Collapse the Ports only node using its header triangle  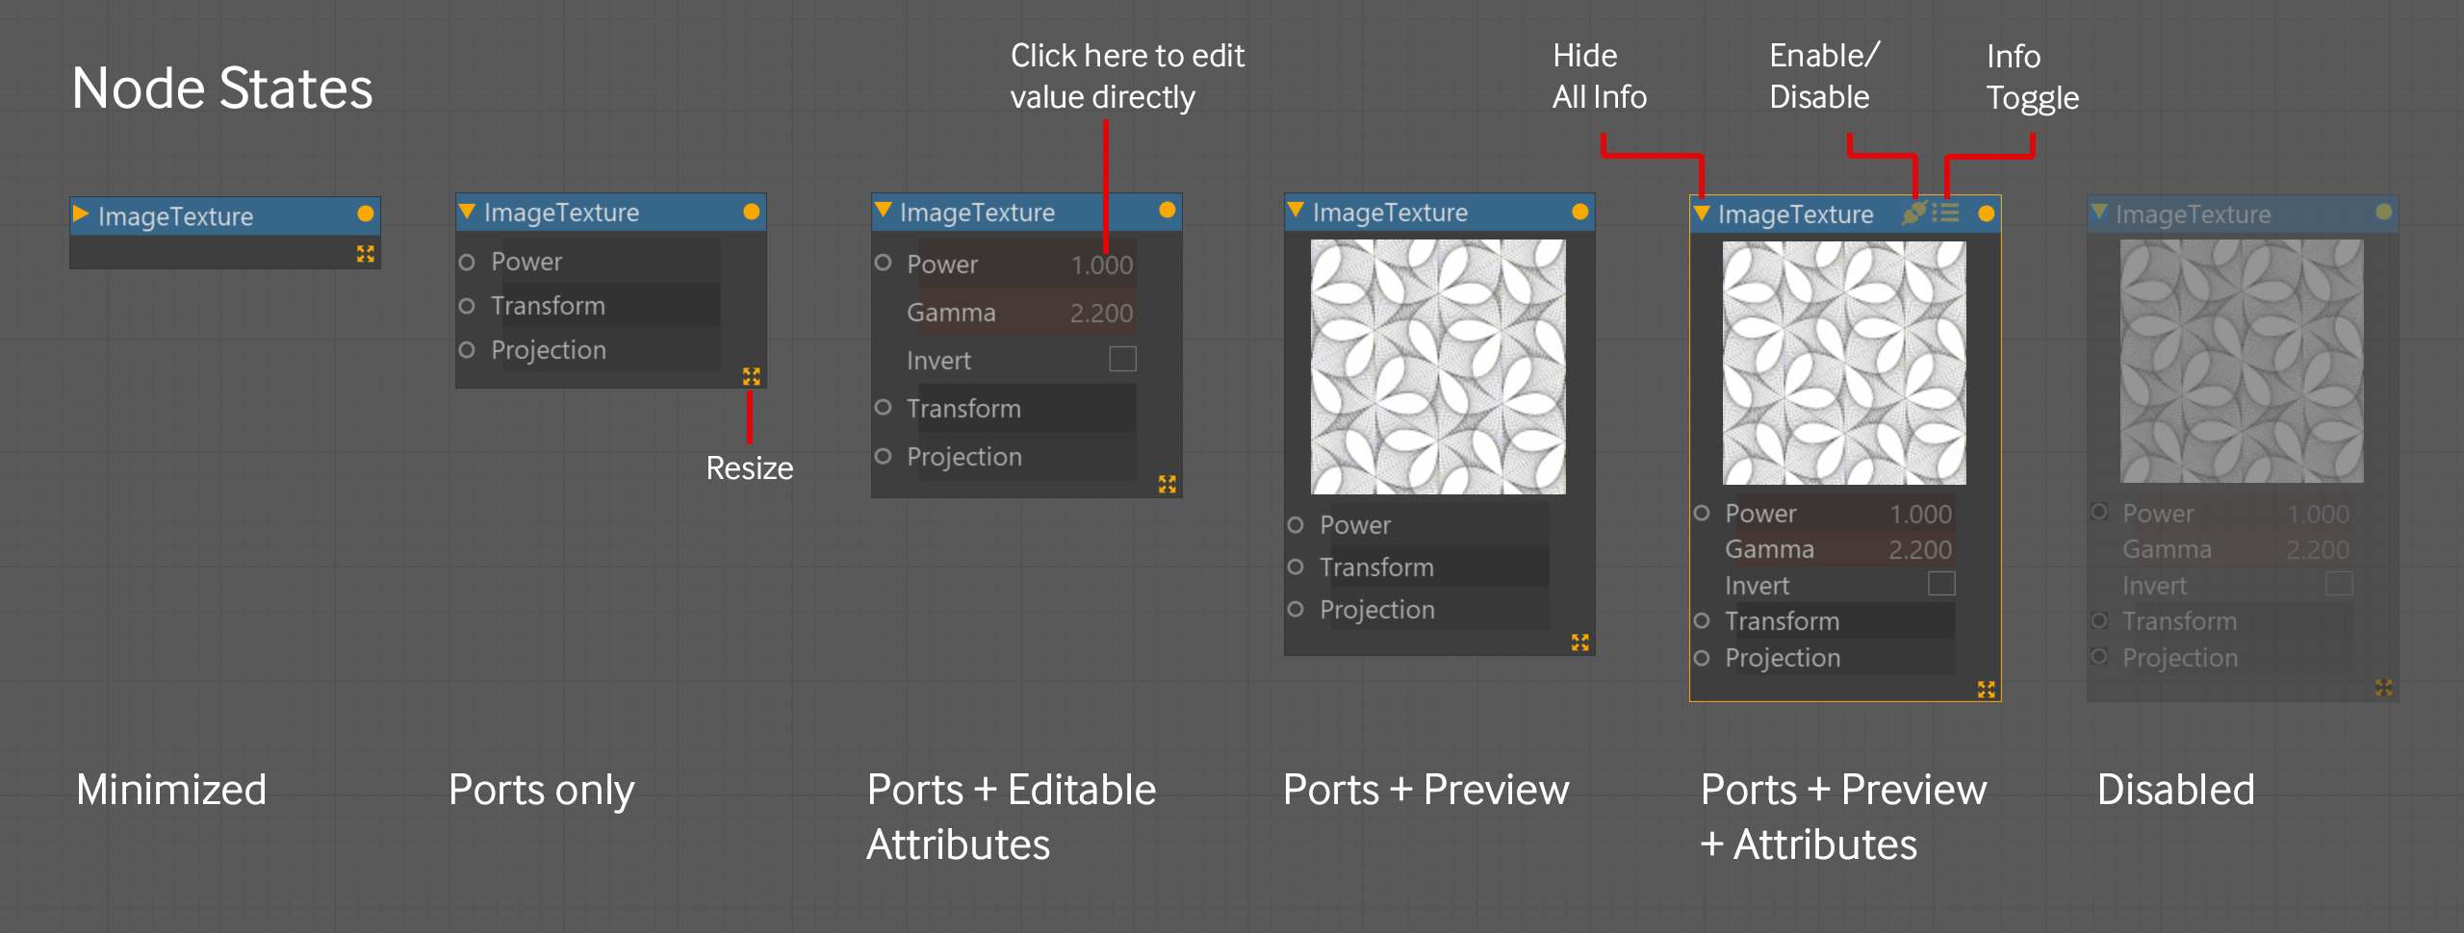click(x=469, y=213)
